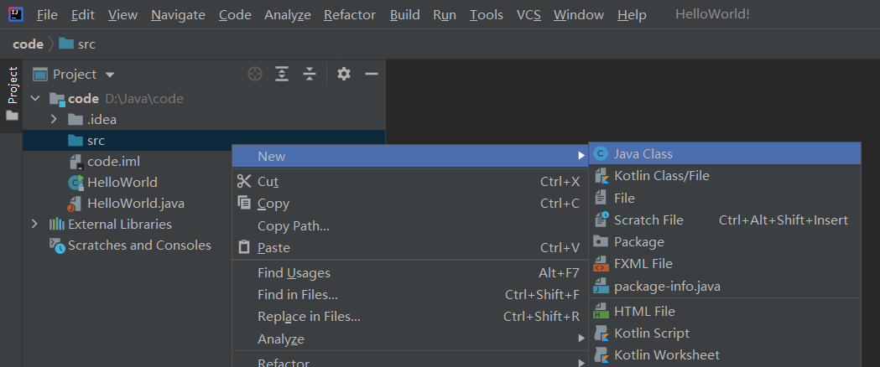
Task: Click the D:\Java\code path text
Action: tap(144, 99)
